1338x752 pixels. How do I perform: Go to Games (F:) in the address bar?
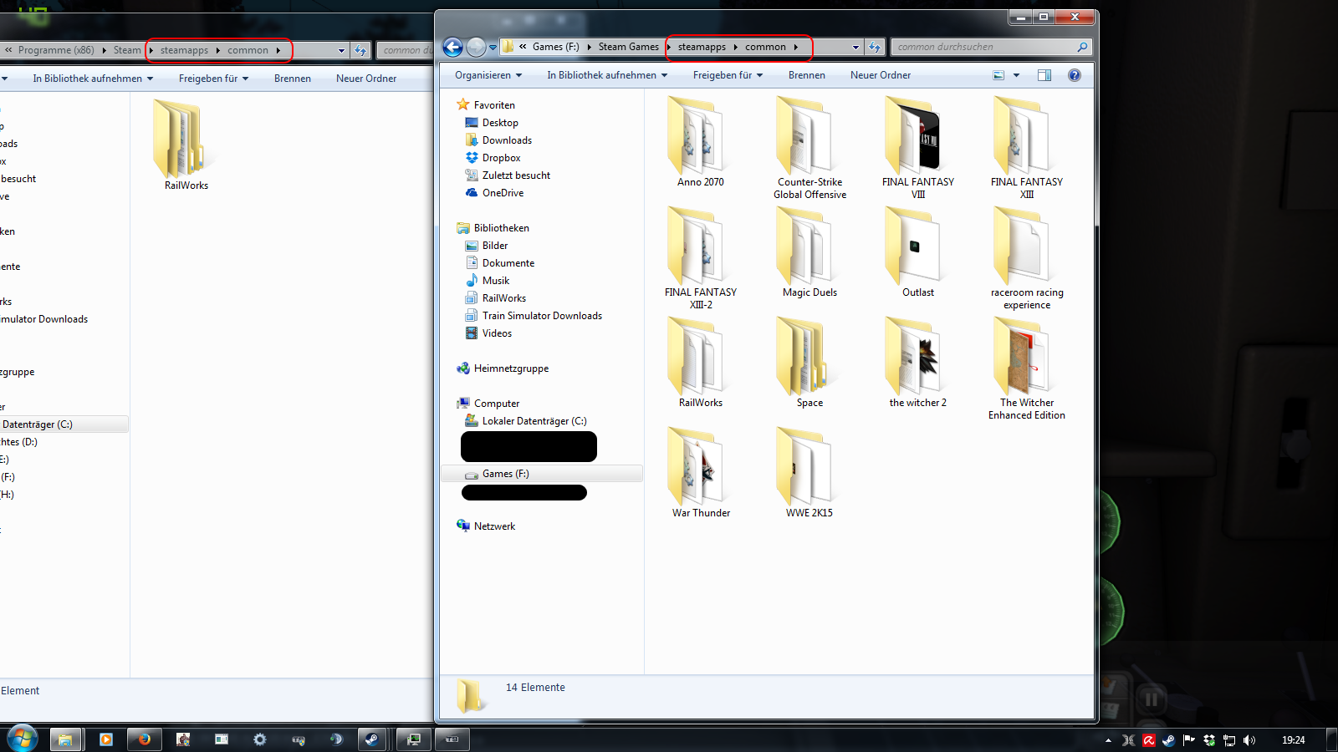tap(555, 47)
